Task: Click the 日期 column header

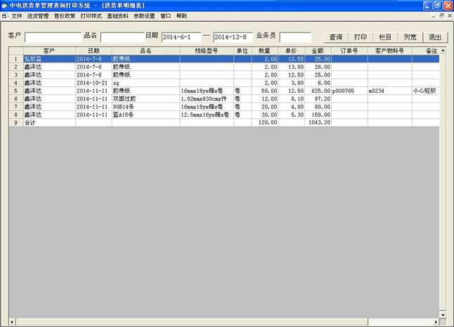Action: point(93,51)
